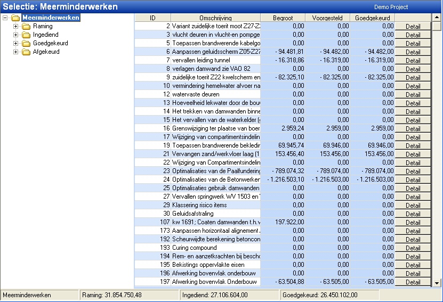Sort by the ID column header
443x302 pixels.
(x=152, y=18)
